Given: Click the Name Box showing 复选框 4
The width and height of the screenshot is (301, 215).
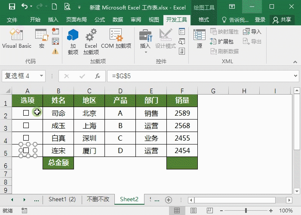Looking at the screenshot, I should (20, 76).
